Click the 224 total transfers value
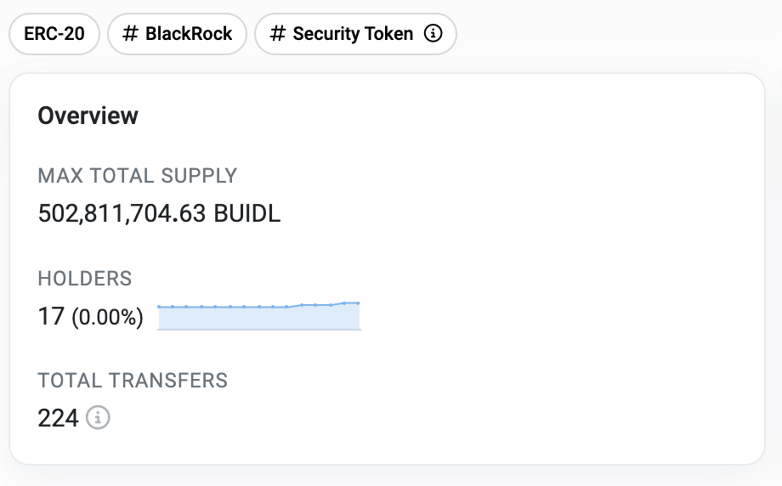The width and height of the screenshot is (782, 486). [58, 417]
